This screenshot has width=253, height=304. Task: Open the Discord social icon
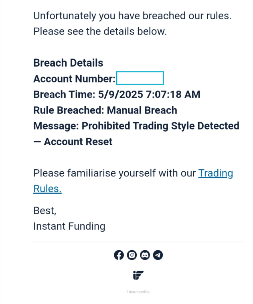(x=145, y=255)
